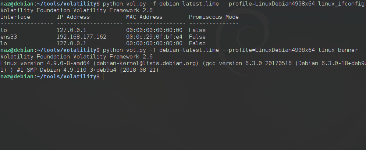Click the build date (2018-08-21)

point(139,70)
